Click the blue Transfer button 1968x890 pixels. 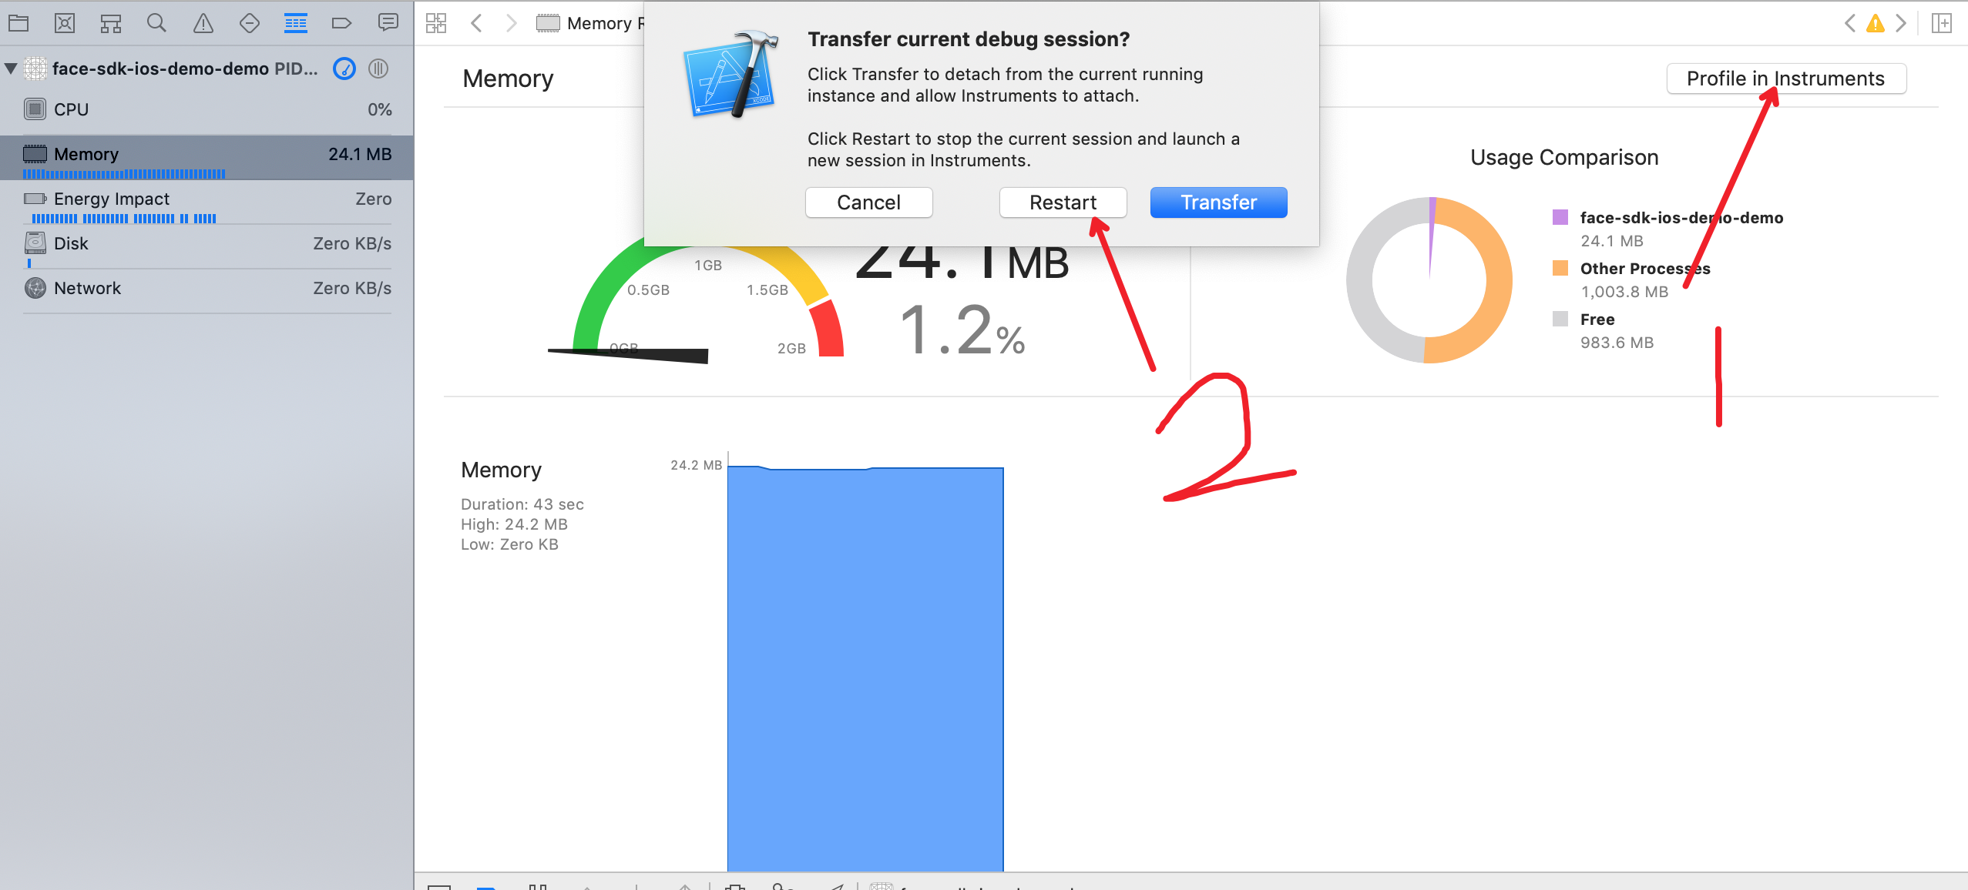(x=1218, y=202)
